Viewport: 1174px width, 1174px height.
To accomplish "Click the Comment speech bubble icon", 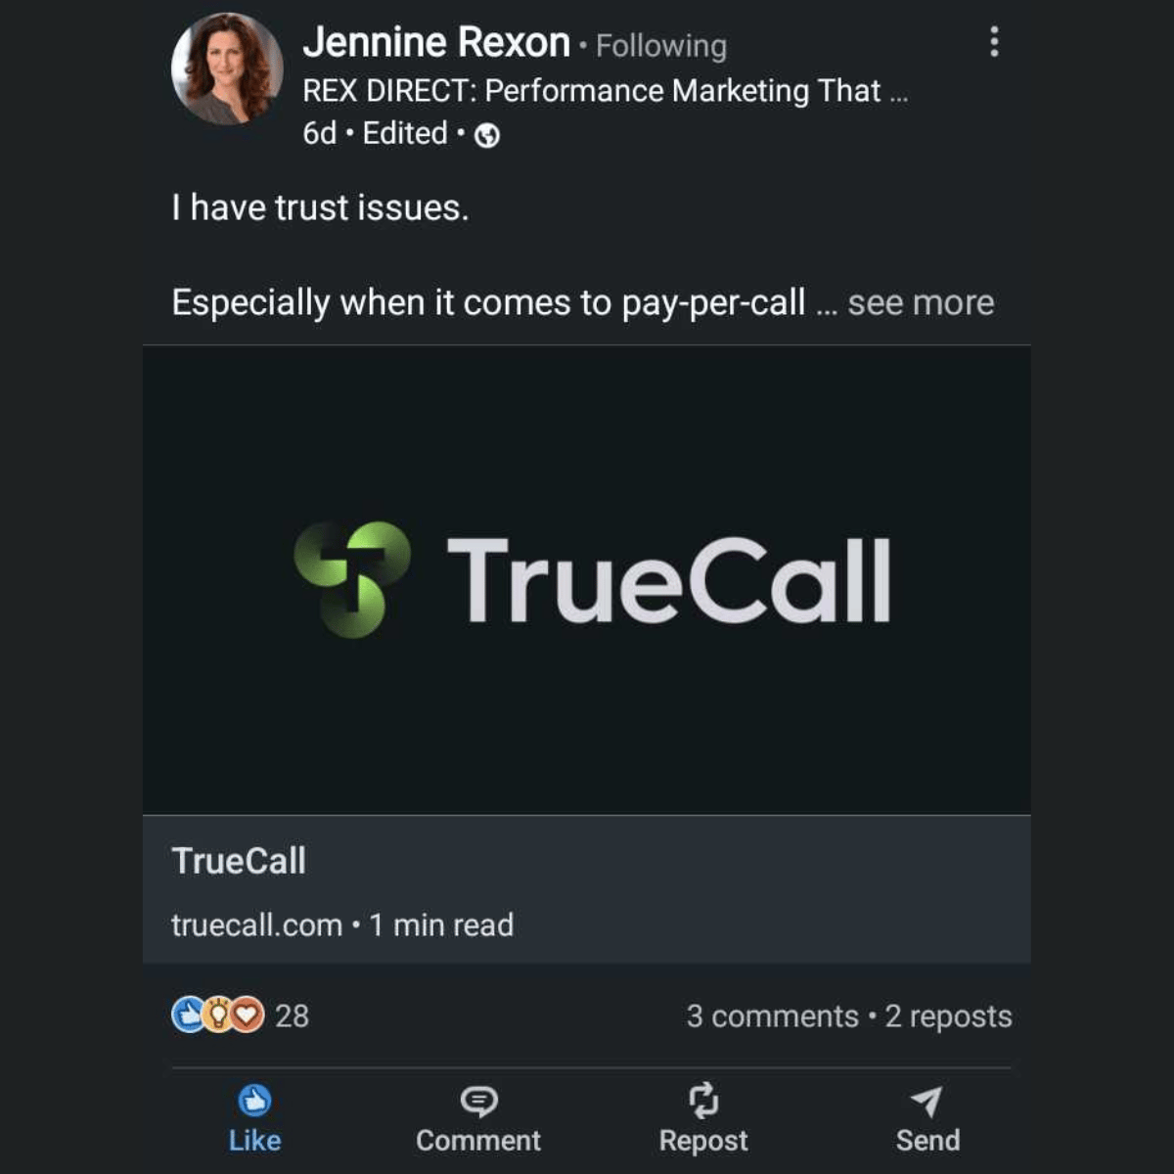I will 478,1102.
